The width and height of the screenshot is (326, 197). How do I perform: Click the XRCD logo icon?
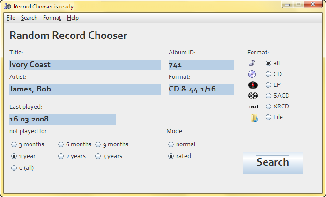click(253, 107)
